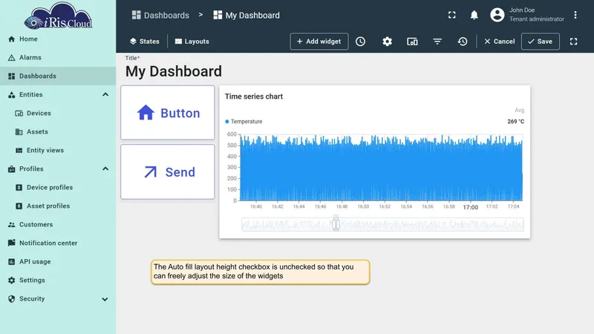Viewport: 594px width, 334px height.
Task: Open the entity aliases icon
Action: point(412,42)
